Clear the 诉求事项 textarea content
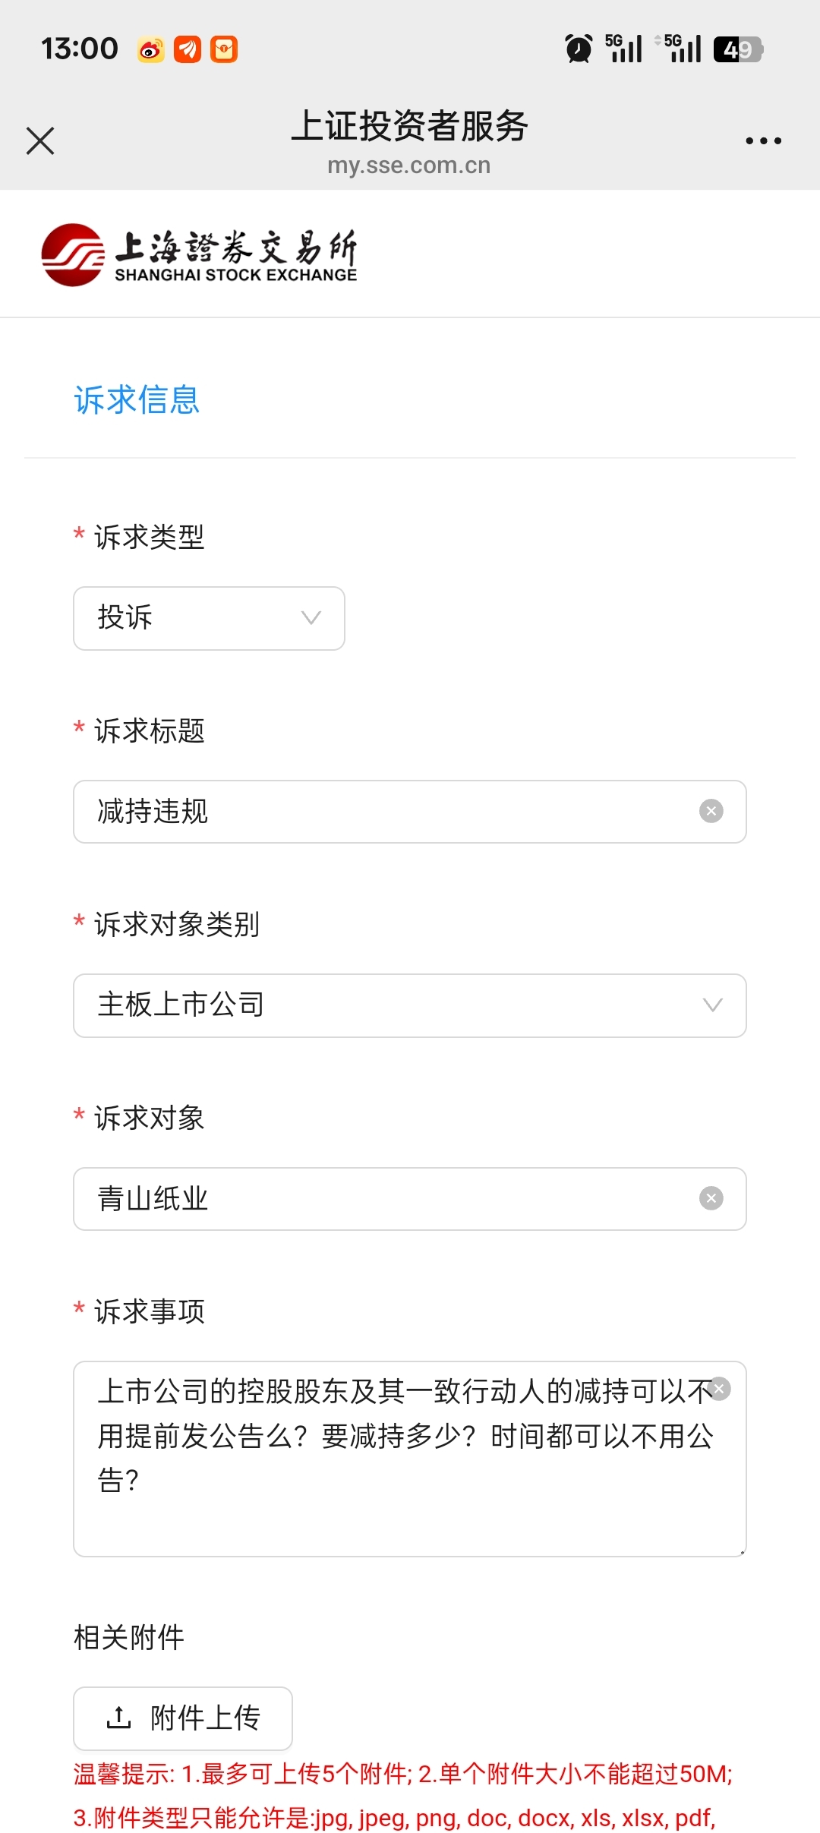This screenshot has height=1833, width=820. pos(719,1389)
